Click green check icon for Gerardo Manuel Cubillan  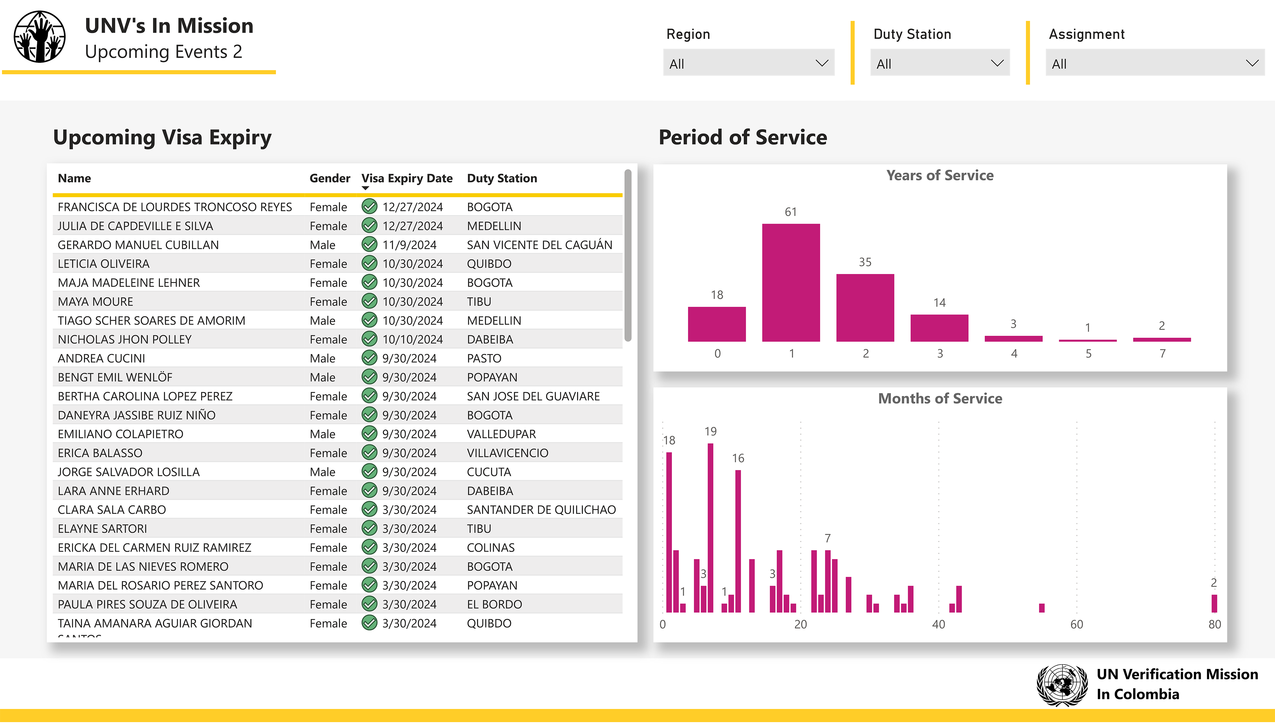pyautogui.click(x=369, y=245)
